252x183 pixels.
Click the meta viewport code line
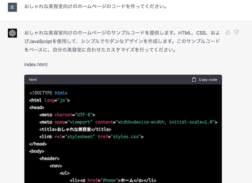(x=128, y=122)
